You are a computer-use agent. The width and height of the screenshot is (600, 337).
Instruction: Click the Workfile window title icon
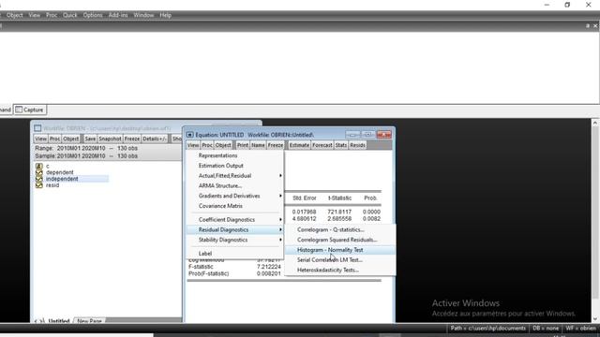click(x=37, y=128)
